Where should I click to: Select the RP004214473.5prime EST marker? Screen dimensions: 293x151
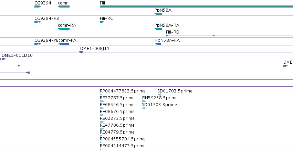click(x=101, y=149)
